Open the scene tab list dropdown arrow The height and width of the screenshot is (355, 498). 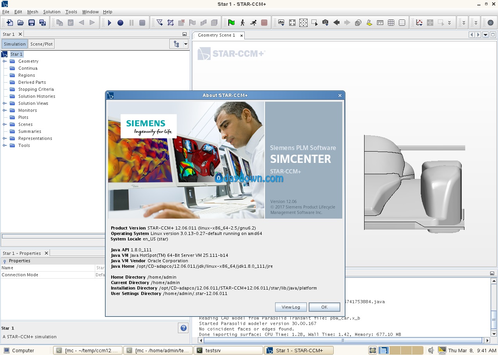click(x=486, y=35)
